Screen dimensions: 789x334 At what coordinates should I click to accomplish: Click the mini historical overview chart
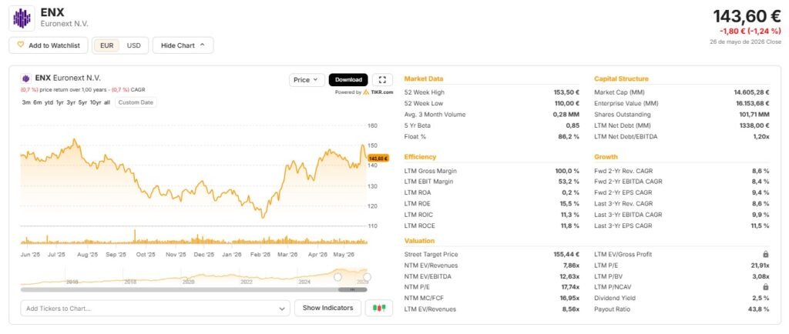193,276
